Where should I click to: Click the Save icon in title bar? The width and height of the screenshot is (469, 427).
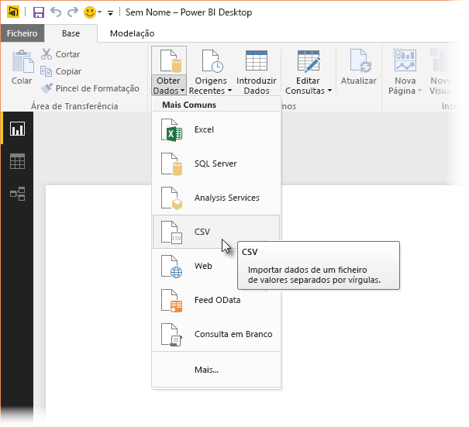coord(38,12)
